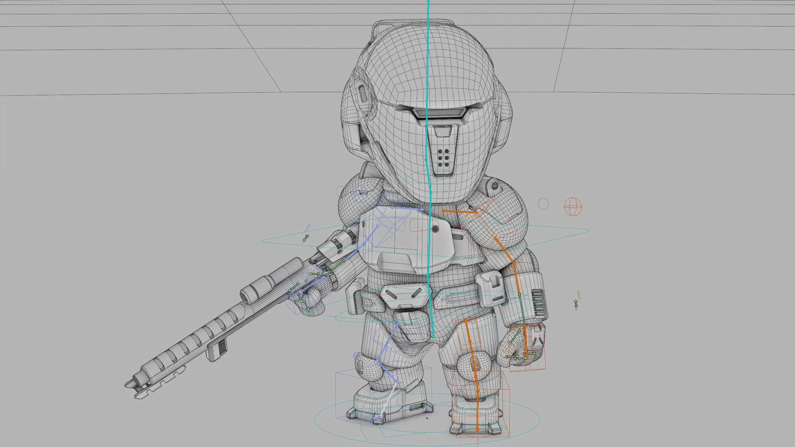Click the magenta dot between the feet
This screenshot has width=795, height=447.
pos(427,418)
